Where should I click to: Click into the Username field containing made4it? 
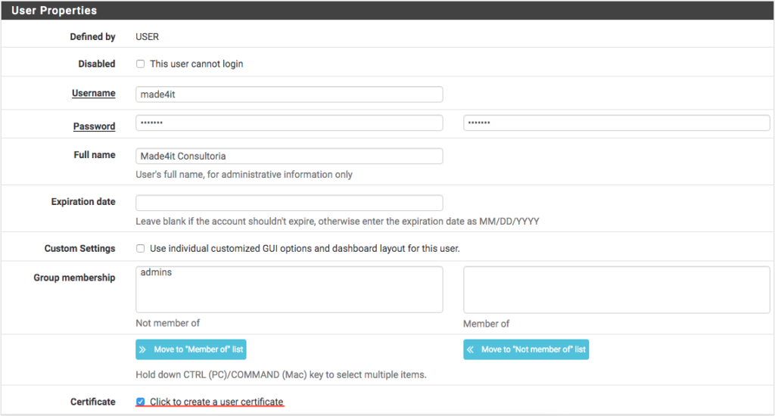point(289,95)
